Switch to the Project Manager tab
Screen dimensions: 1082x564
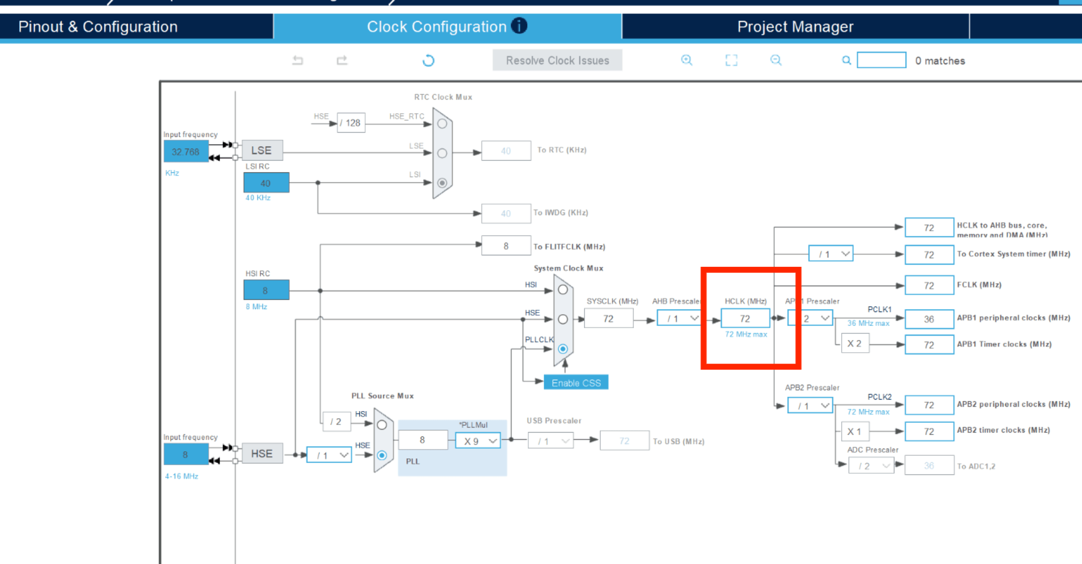click(x=796, y=26)
